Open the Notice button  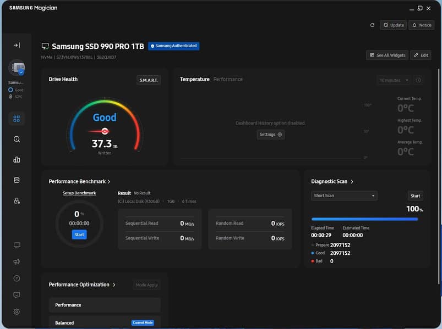coord(422,25)
